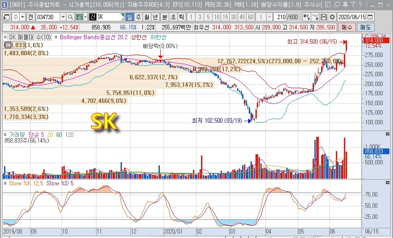
Task: Click the red 매수 buy button
Action: [347, 27]
